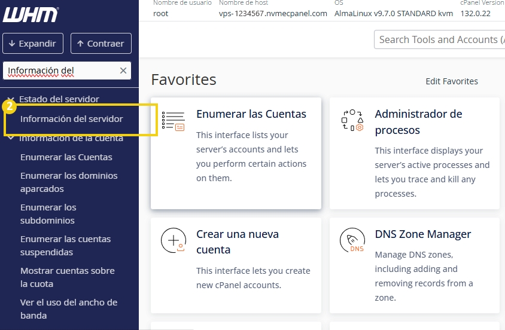
Task: Open Mostrar cuentas sobre la cuota
Action: (x=67, y=277)
